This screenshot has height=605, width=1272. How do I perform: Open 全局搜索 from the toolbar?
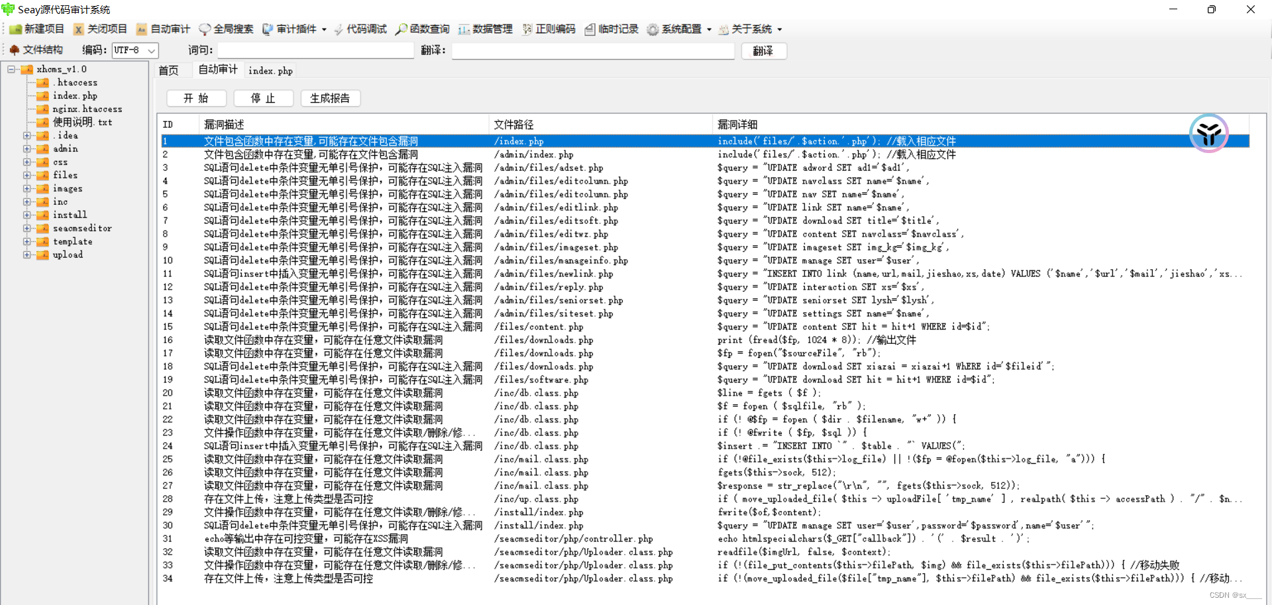coord(227,29)
